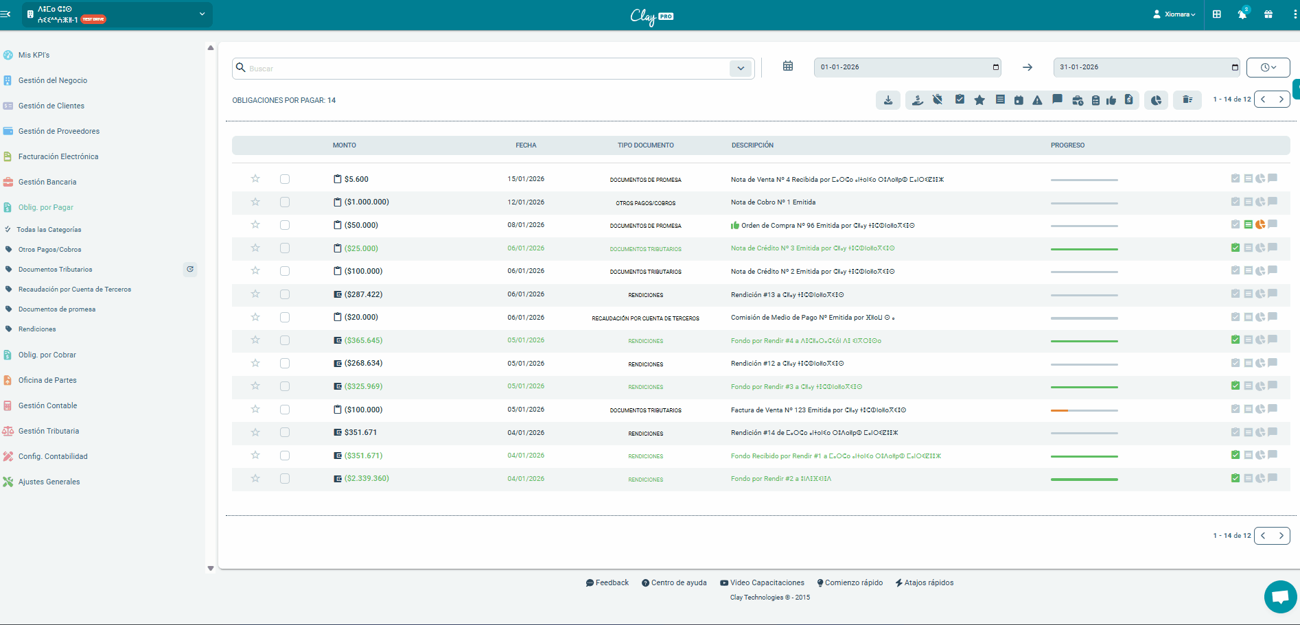Tick the checkbox for the ($20.000) row
The height and width of the screenshot is (625, 1300).
click(285, 317)
